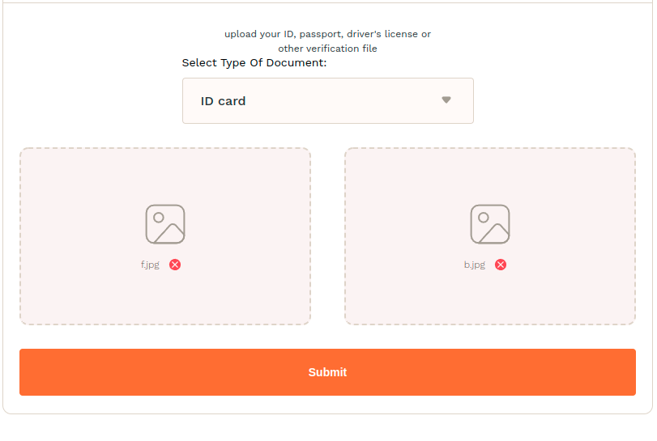This screenshot has width=657, height=441.
Task: Select the back-side image thumbnail placeholder
Action: pos(490,224)
